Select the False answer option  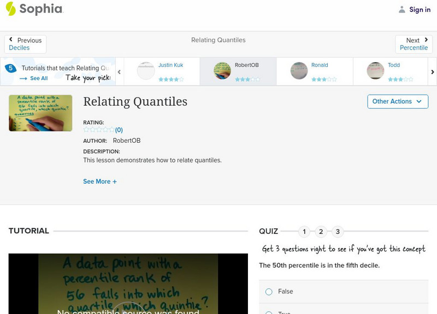click(x=268, y=292)
